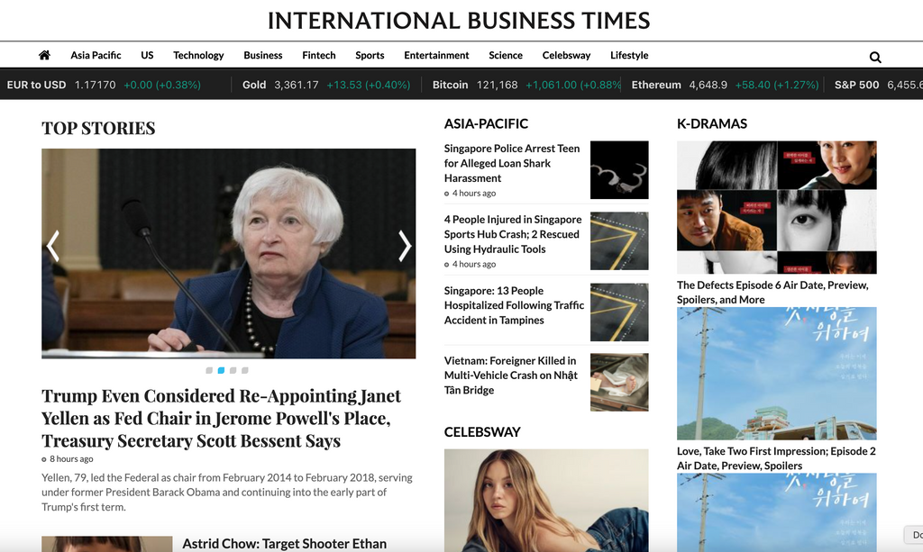Click '4 hours ago' under Loan Shark story
This screenshot has width=923, height=552.
[x=474, y=194]
